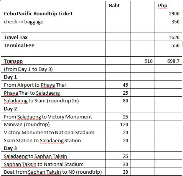This screenshot has height=176, width=183.
Task: Click Victory Monument to National Stadium cell
Action: 53,132
